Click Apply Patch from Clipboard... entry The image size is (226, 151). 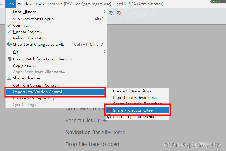[x=56, y=72]
